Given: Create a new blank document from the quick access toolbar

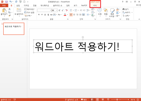Looking at the screenshot, I should coord(24,2).
